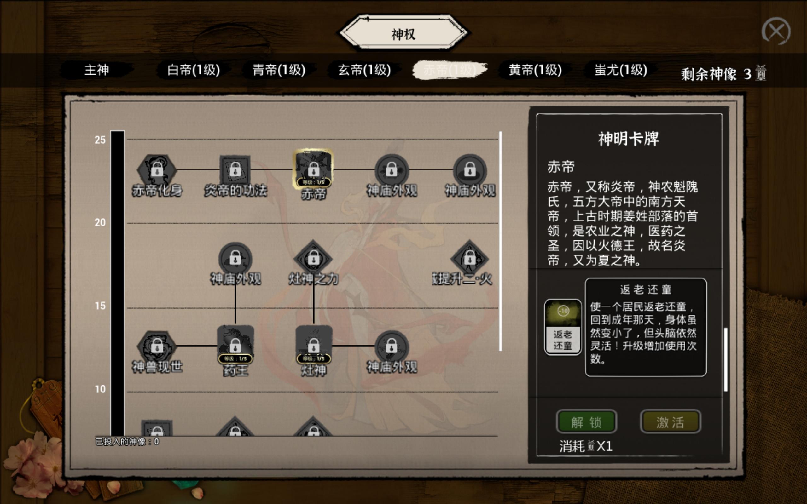The image size is (807, 504).
Task: Select the locked 提升二·火 diamond node
Action: pos(469,259)
